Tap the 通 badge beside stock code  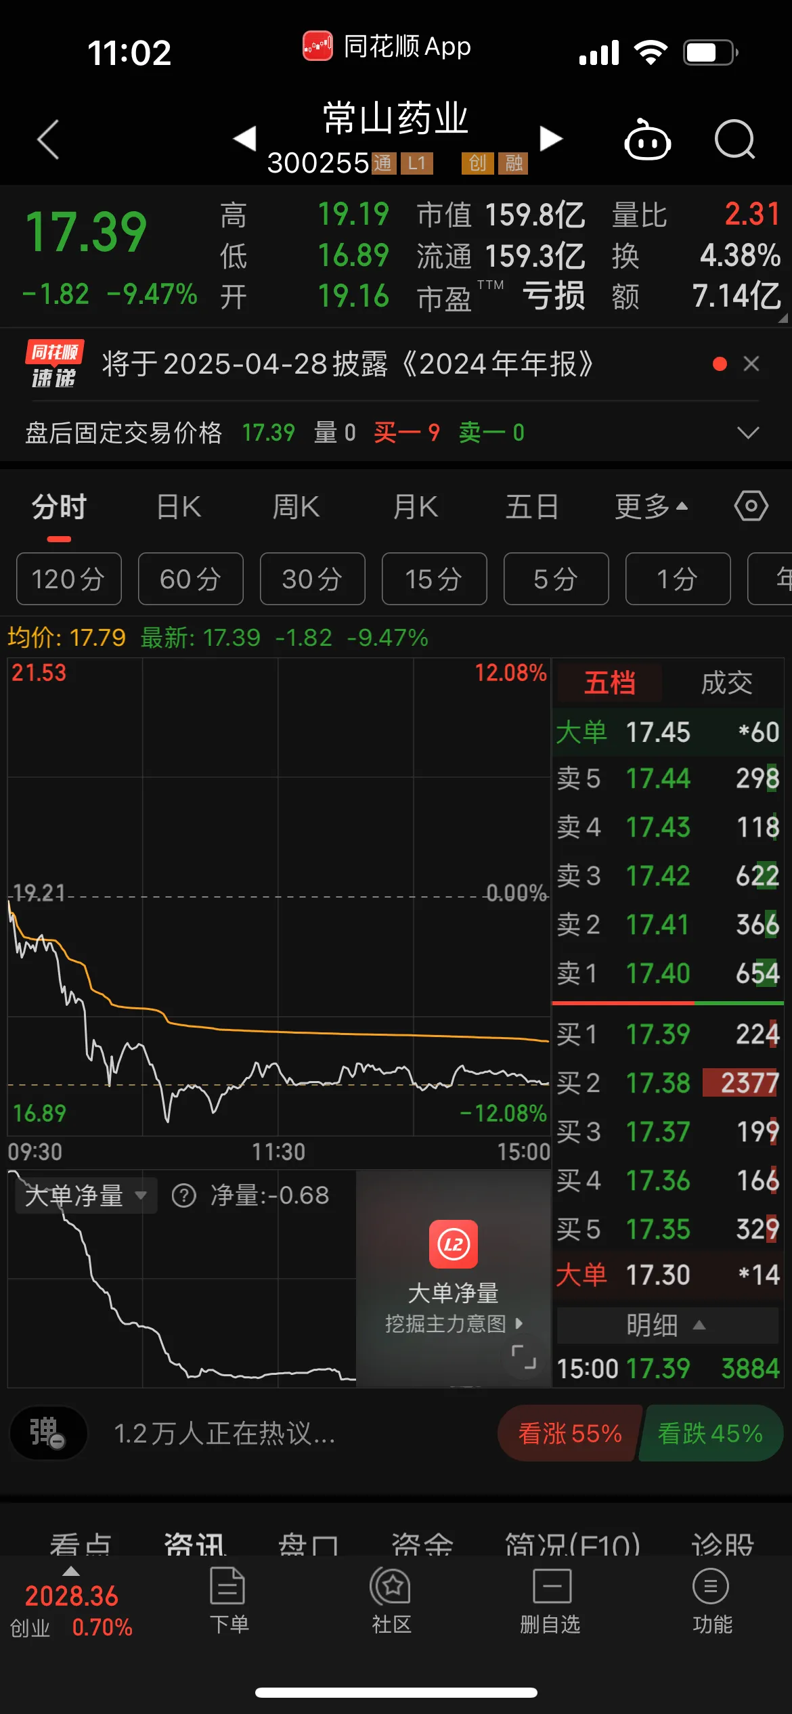pyautogui.click(x=383, y=163)
